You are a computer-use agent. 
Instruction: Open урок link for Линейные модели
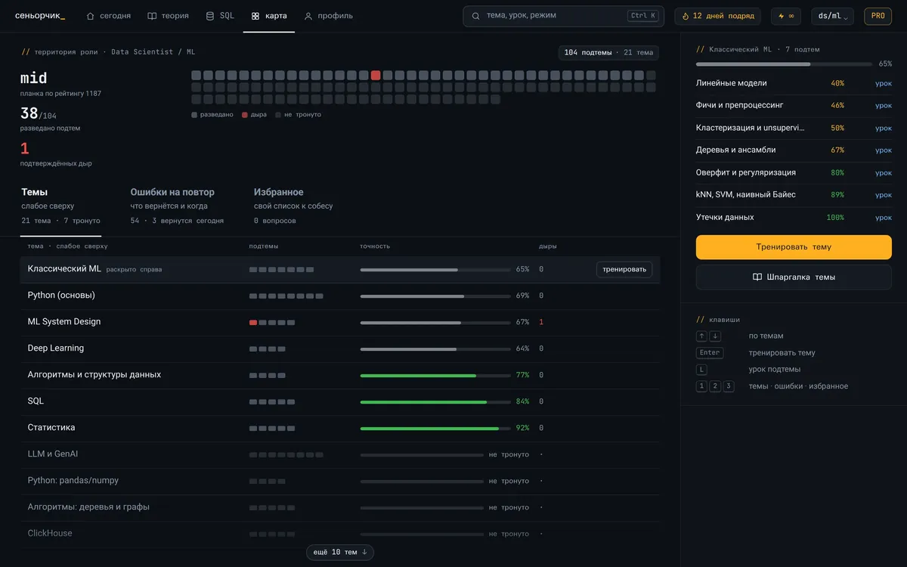884,83
